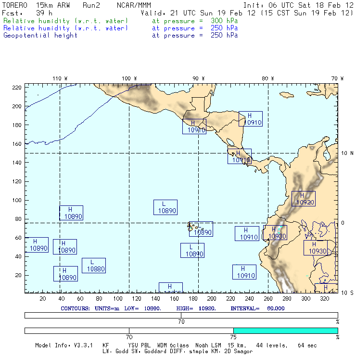This screenshot has width=356, height=356.
Task: Click the '64 sec' model info text
Action: tap(307, 345)
